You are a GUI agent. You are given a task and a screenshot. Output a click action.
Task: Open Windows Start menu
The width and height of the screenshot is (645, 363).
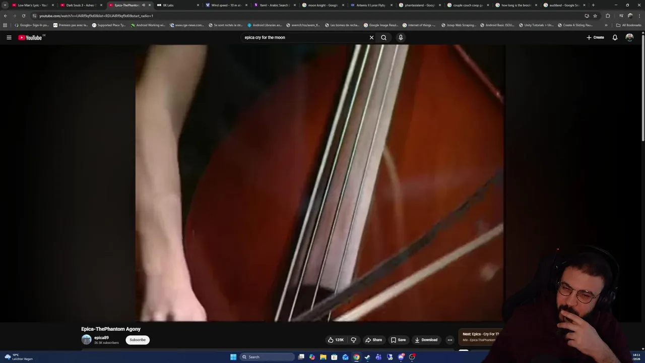coord(233,357)
